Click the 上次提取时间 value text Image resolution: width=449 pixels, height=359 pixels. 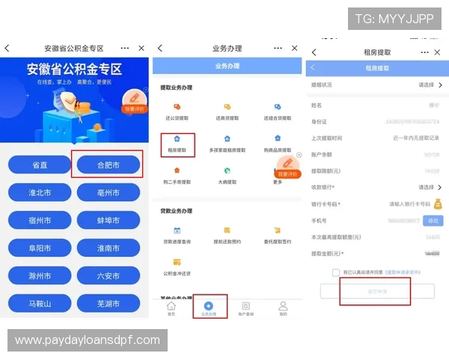point(416,138)
